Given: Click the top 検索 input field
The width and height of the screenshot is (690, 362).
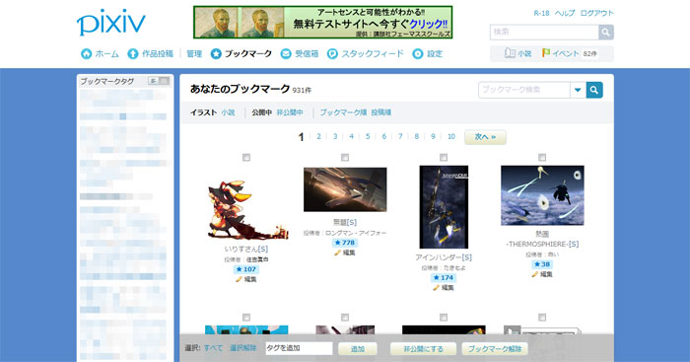Looking at the screenshot, I should coord(544,33).
